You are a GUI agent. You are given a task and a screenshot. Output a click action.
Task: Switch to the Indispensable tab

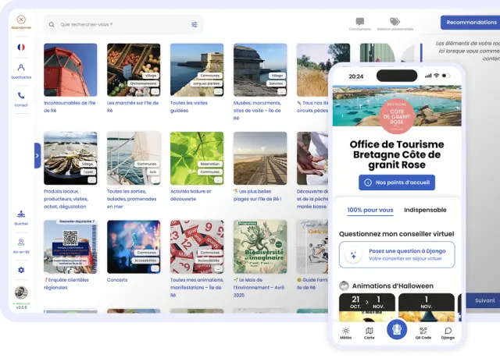pos(425,210)
